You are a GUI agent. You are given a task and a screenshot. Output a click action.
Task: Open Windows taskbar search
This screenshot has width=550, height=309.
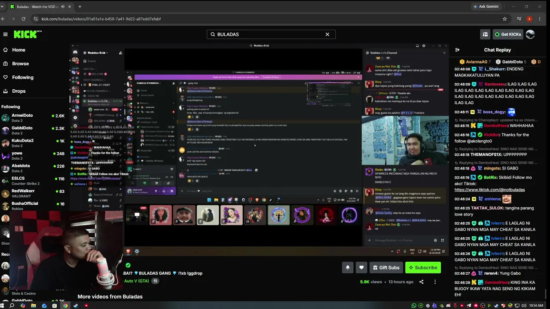[x=12, y=306]
